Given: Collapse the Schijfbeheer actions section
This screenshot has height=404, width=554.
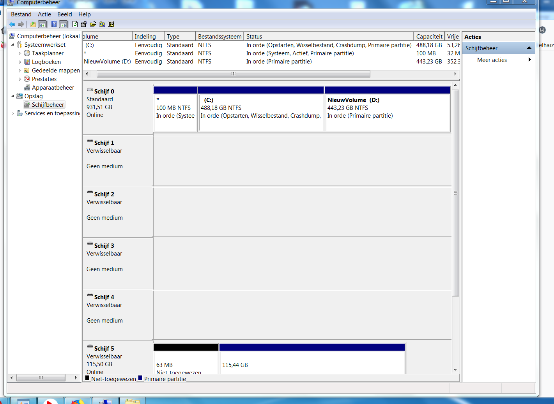Looking at the screenshot, I should coord(529,48).
